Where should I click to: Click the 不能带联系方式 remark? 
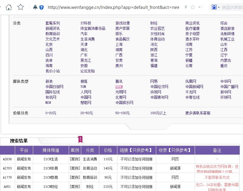[x=217, y=177]
